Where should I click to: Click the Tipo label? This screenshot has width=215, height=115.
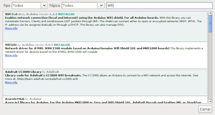[x=7, y=6]
